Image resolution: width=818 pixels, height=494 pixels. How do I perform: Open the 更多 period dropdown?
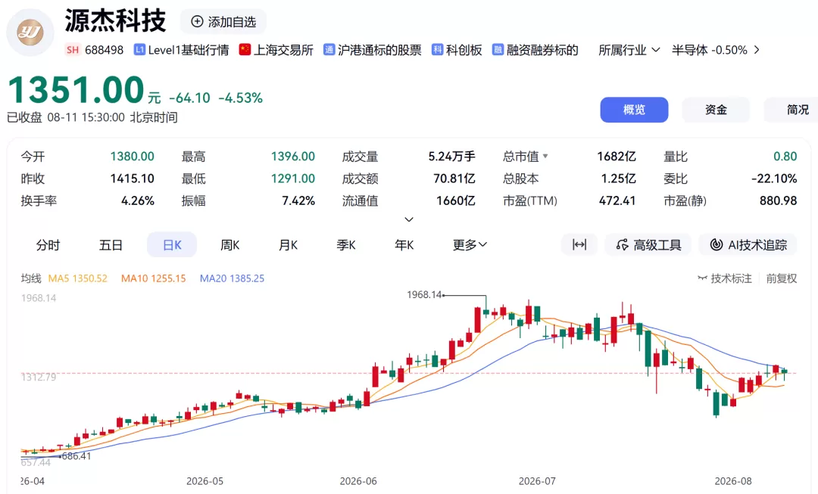coord(470,245)
